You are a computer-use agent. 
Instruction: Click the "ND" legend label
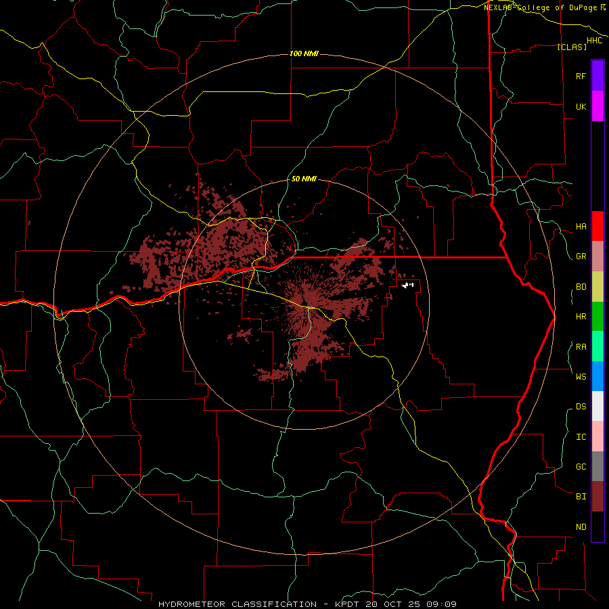pyautogui.click(x=581, y=527)
